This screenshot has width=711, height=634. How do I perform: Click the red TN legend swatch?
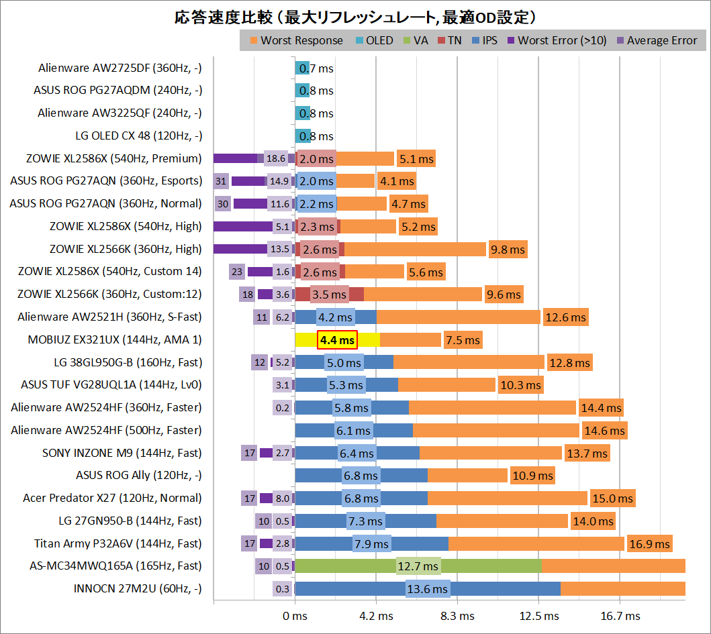coord(441,40)
